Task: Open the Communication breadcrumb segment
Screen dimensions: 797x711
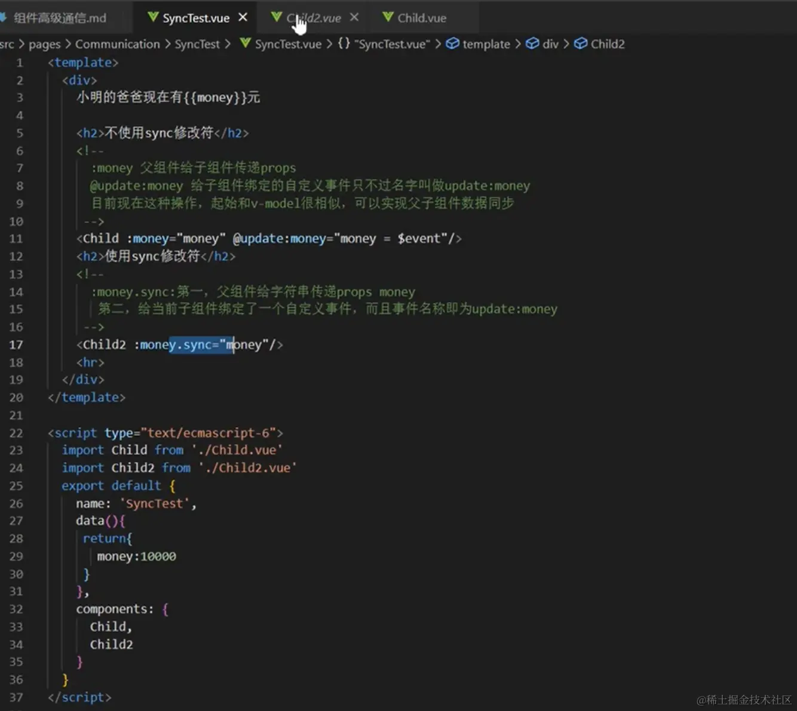Action: (x=118, y=44)
